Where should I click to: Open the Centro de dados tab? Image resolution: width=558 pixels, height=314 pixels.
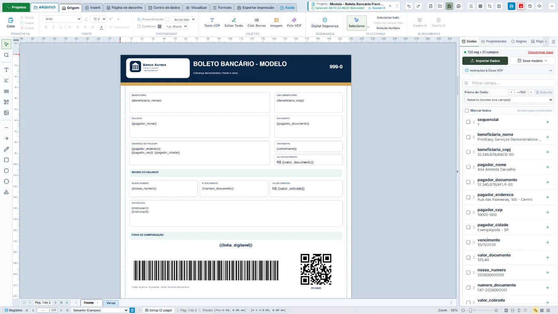tap(163, 8)
